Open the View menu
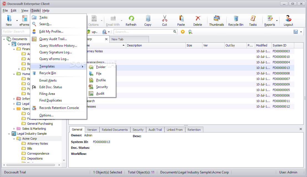The width and height of the screenshot is (307, 177). point(25,11)
